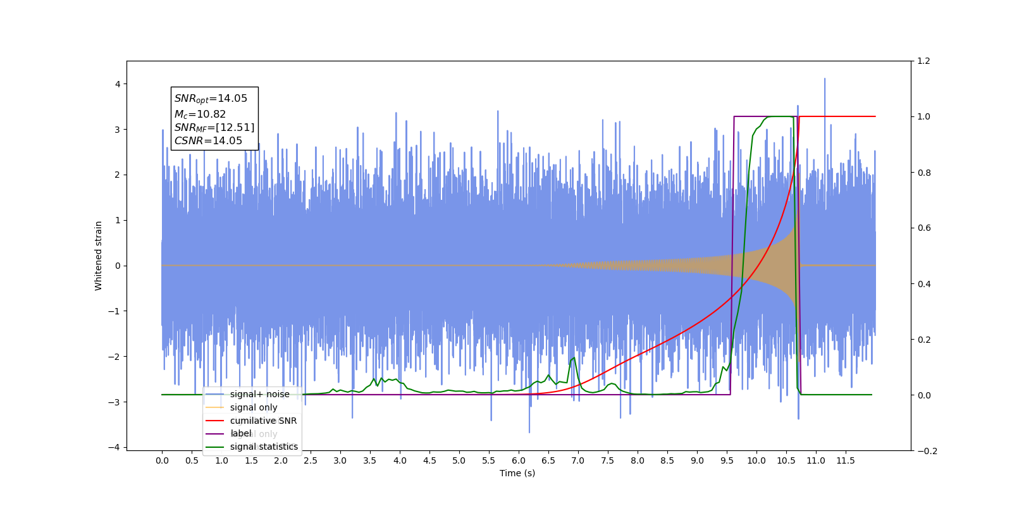
Task: Click the 3.5 tick on the time axis
Action: pos(370,460)
